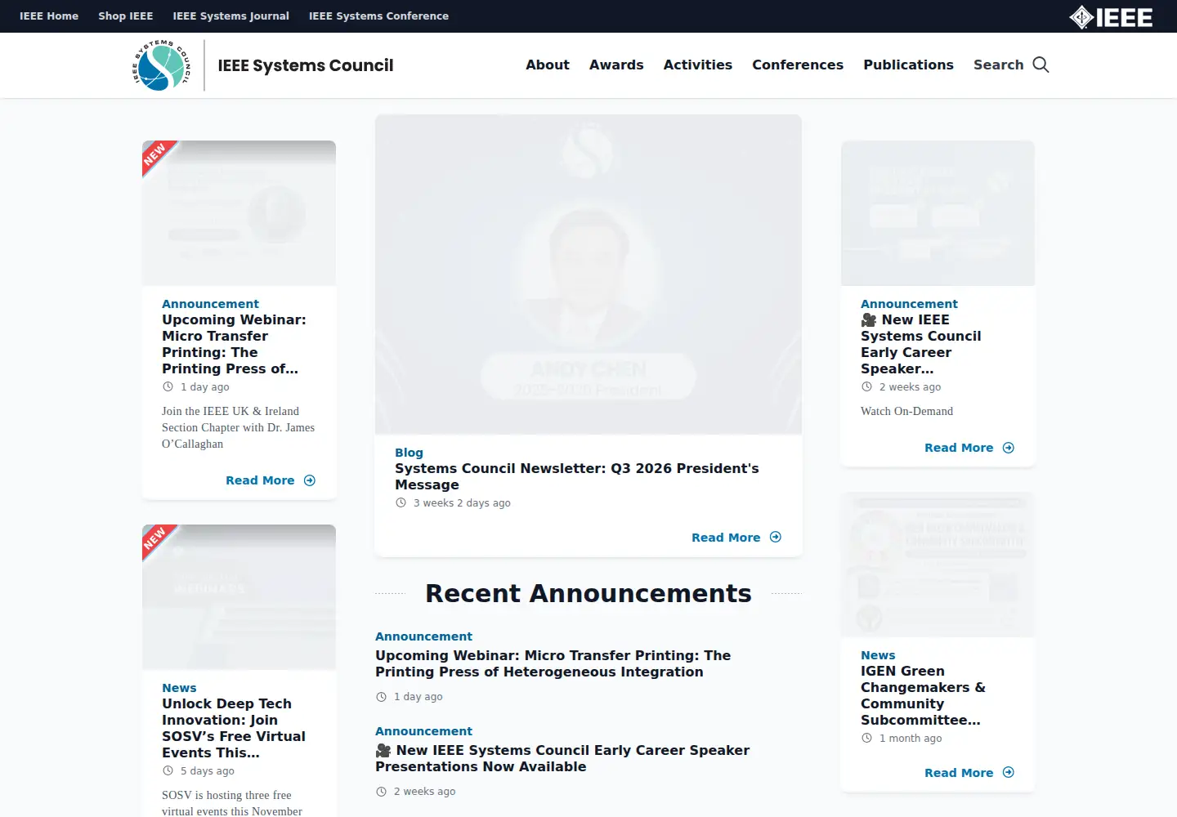The width and height of the screenshot is (1177, 817).
Task: Visit IEEE Systems Journal link
Action: 231,16
